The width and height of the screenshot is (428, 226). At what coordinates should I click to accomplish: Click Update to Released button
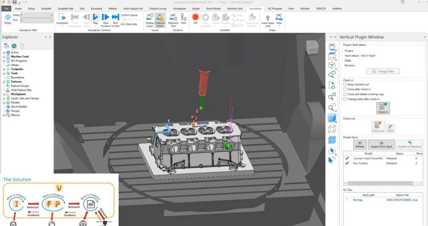pyautogui.click(x=410, y=144)
